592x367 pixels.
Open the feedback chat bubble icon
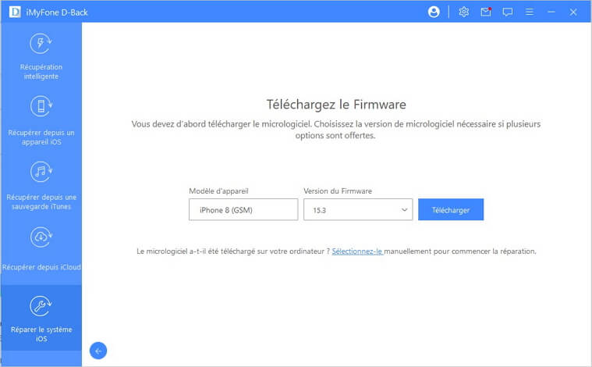pyautogui.click(x=508, y=12)
